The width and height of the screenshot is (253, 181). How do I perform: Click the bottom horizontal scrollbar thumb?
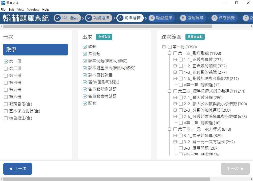[107, 179]
